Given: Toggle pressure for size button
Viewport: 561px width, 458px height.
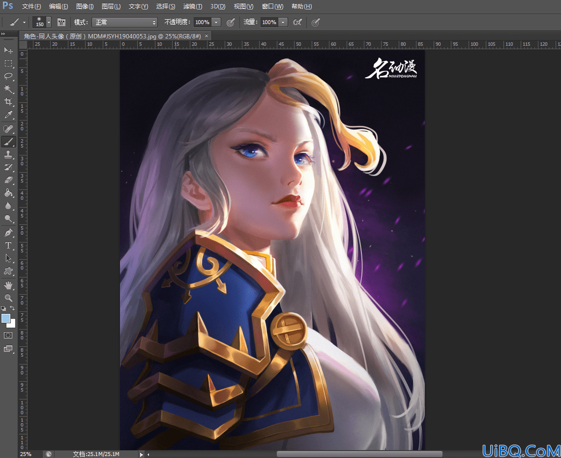Looking at the screenshot, I should click(315, 23).
